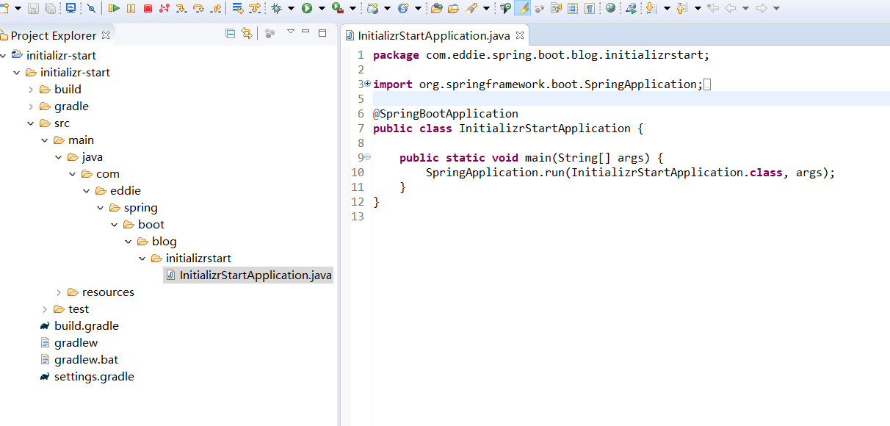Click the Drop to Frame icon
890x426 pixels.
(x=238, y=8)
